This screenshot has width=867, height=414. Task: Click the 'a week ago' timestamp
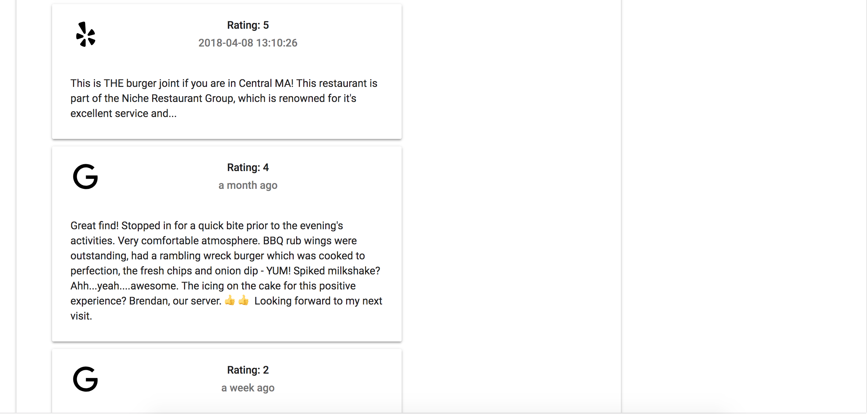click(248, 388)
